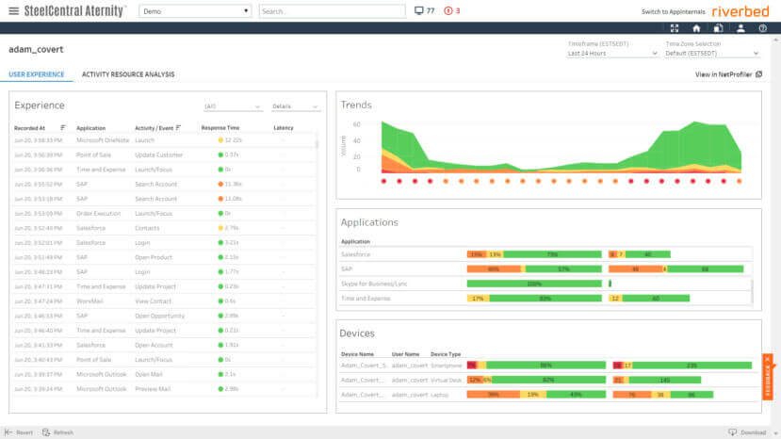Select the Virtual Desktop device row

546,381
